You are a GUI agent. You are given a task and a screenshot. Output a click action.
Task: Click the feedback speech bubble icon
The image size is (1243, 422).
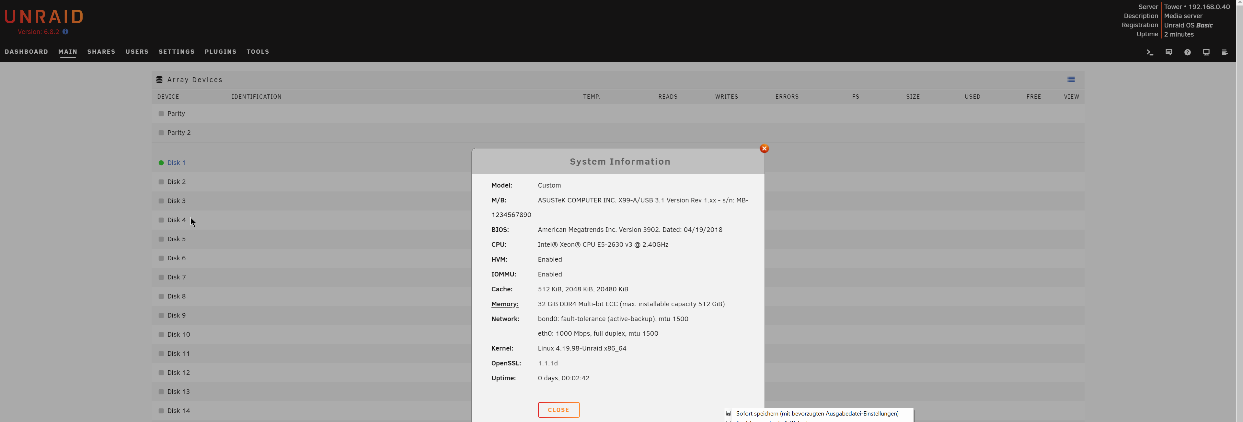tap(1169, 52)
